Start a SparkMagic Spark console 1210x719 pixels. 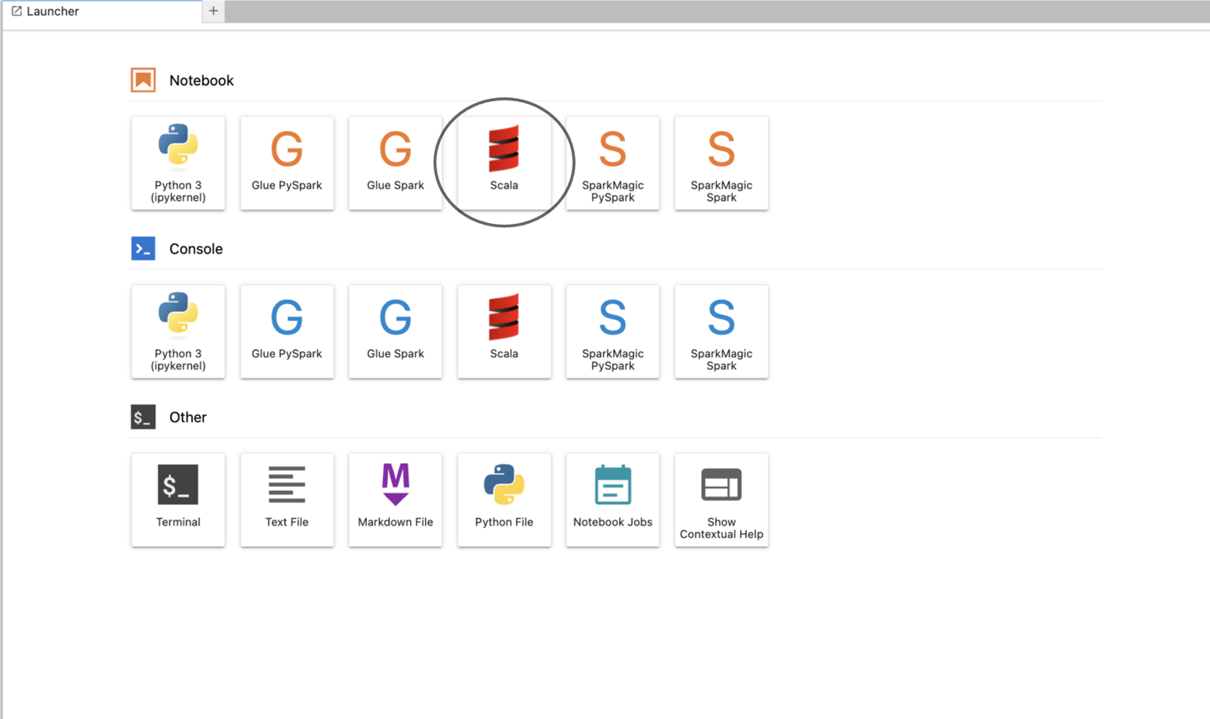[720, 331]
